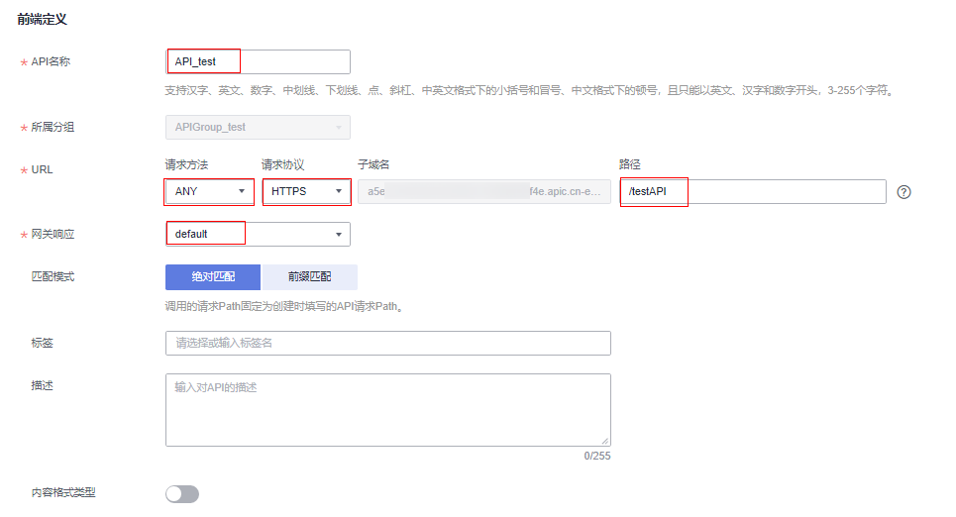Click the 所属分组 APIGroup_test dropdown
This screenshot has height=517, width=956.
(258, 127)
